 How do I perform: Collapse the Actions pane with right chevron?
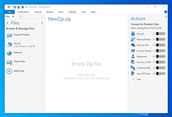tap(166, 17)
